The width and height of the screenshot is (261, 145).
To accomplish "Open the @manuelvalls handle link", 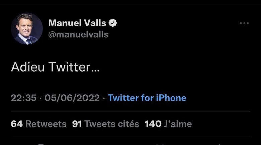I will click(78, 34).
